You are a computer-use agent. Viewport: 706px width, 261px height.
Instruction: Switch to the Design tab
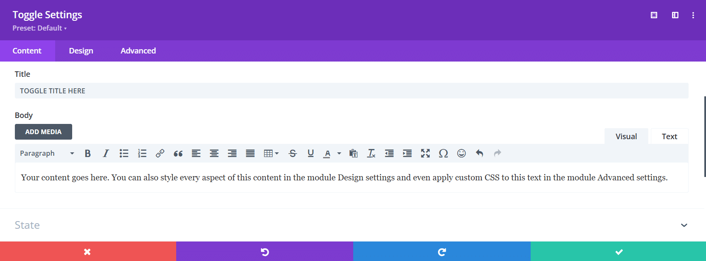(x=81, y=51)
